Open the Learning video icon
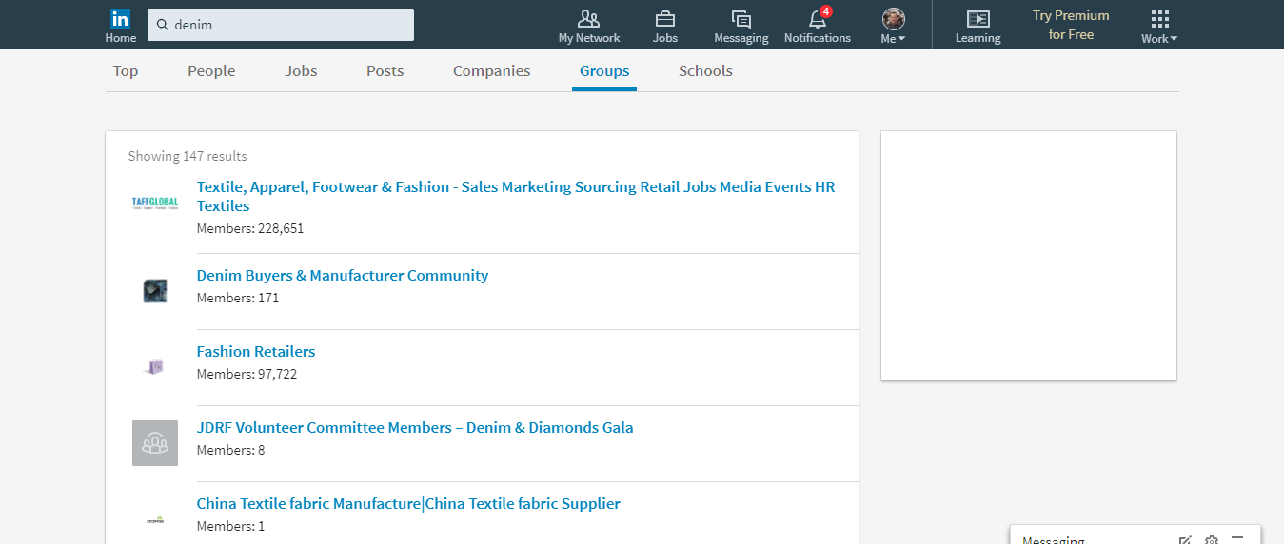This screenshot has width=1284, height=544. [978, 26]
